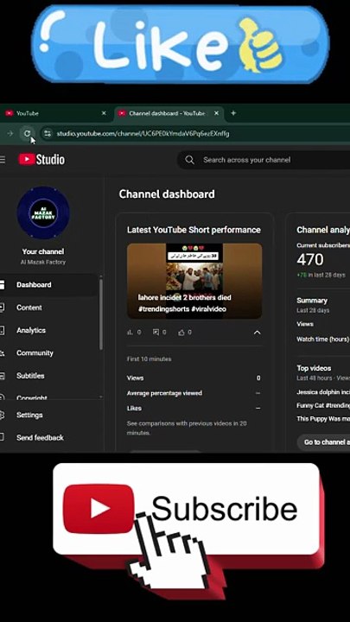350x622 pixels.
Task: Click the sidebar vertical scrollbar
Action: (x=101, y=314)
